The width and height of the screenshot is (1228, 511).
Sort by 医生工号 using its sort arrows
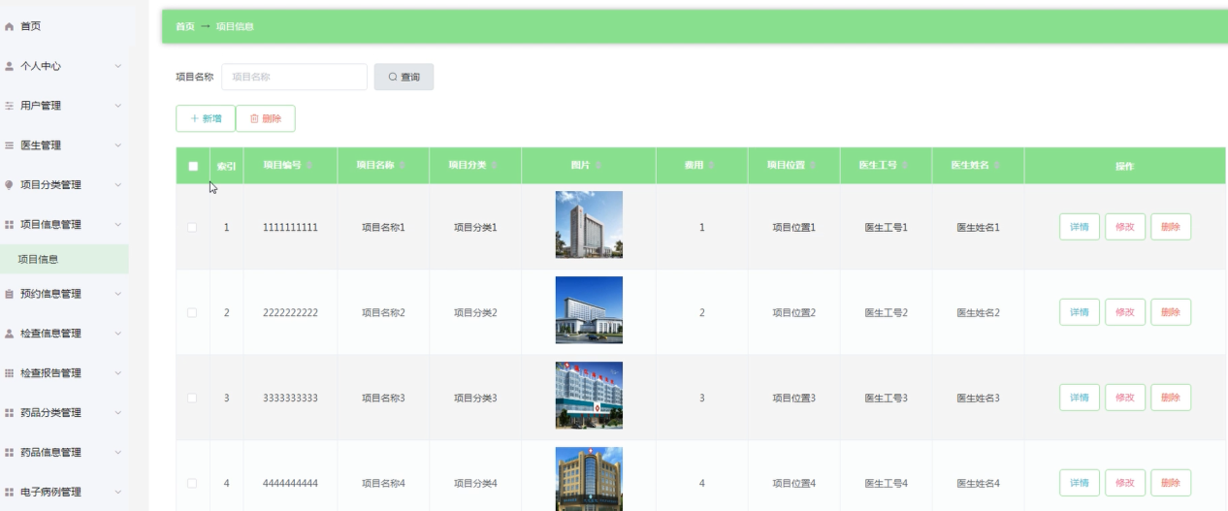tap(906, 166)
